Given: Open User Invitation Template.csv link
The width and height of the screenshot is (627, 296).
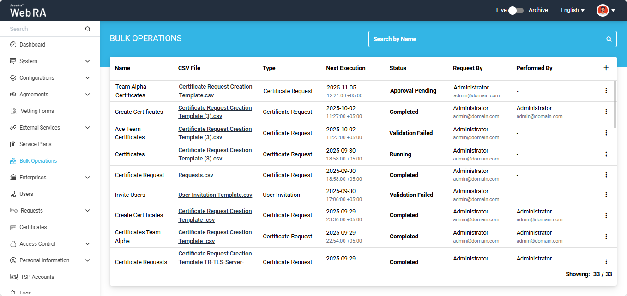Looking at the screenshot, I should 215,195.
